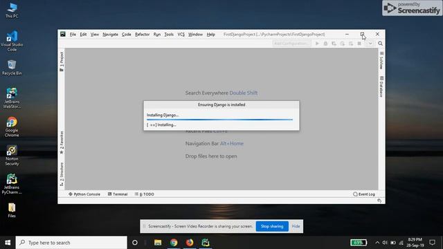Click the Cortana circle icon on taskbar

click(135, 243)
